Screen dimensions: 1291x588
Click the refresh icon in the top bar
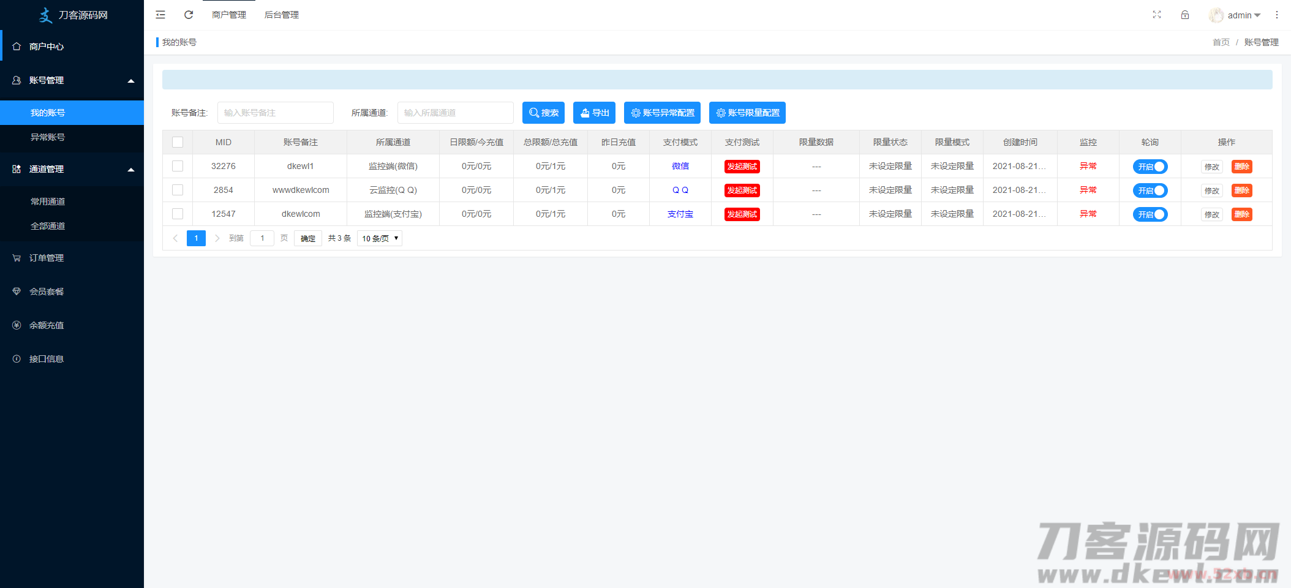[189, 15]
